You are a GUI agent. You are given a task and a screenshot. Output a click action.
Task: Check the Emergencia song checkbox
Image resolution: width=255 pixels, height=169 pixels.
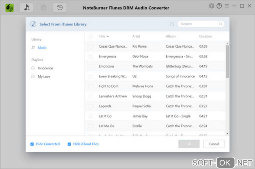pos(91,56)
